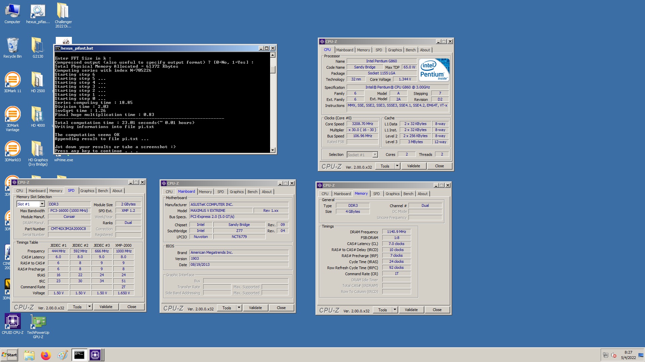Click the Sandy Bridge code name field

click(364, 67)
